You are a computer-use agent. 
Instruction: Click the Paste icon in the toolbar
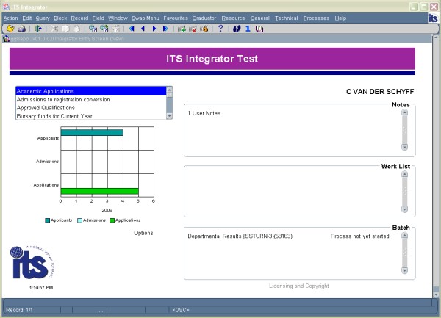[x=76, y=29]
